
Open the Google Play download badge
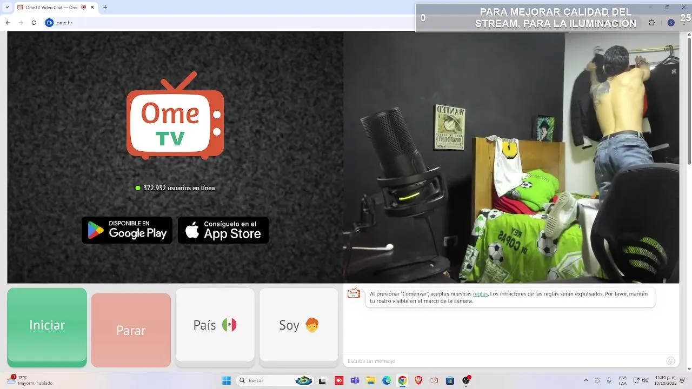[127, 230]
